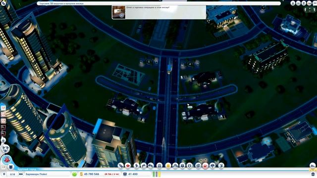
Task: Rotate camera left with left arrow control
Action: (306, 9)
